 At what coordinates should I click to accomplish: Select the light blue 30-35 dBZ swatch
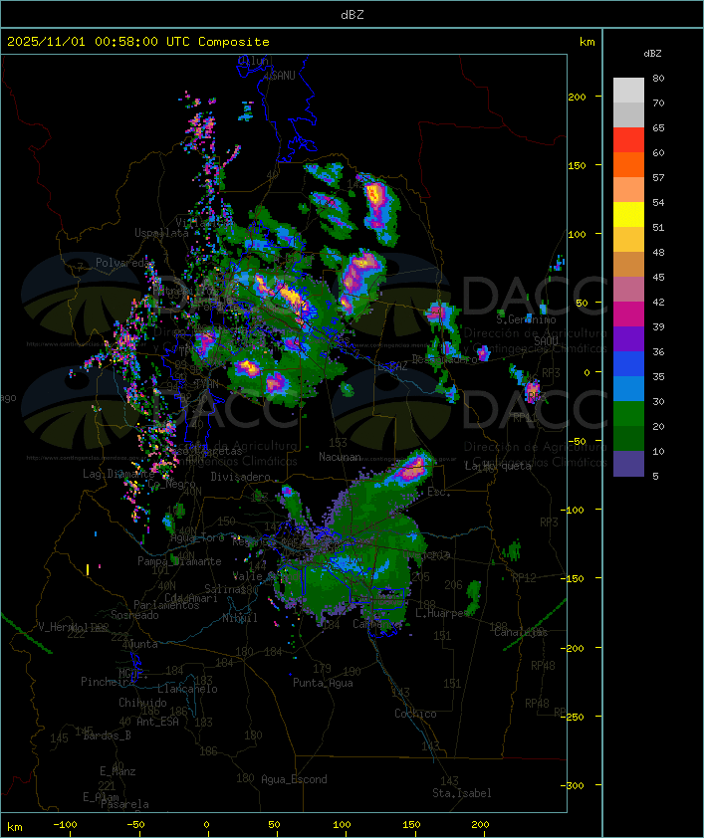628,389
